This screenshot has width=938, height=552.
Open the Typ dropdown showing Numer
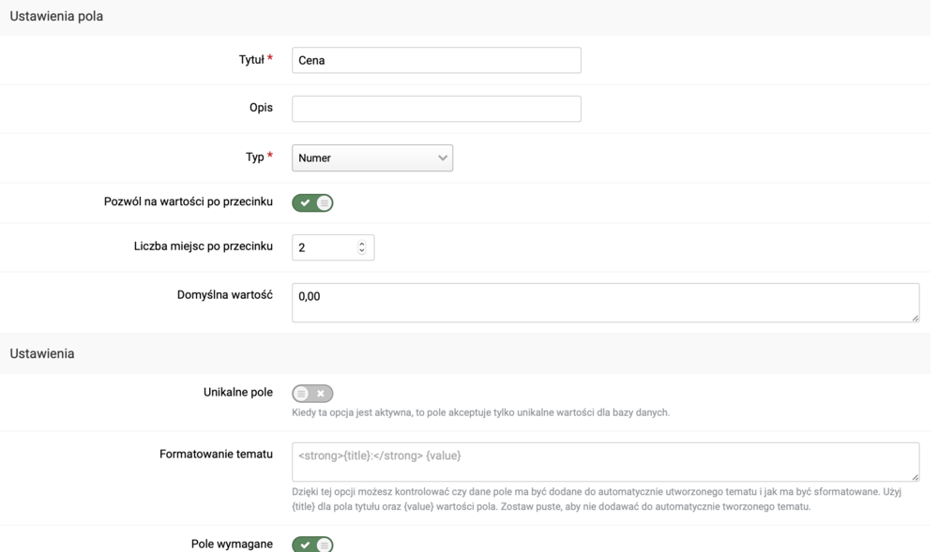(372, 157)
